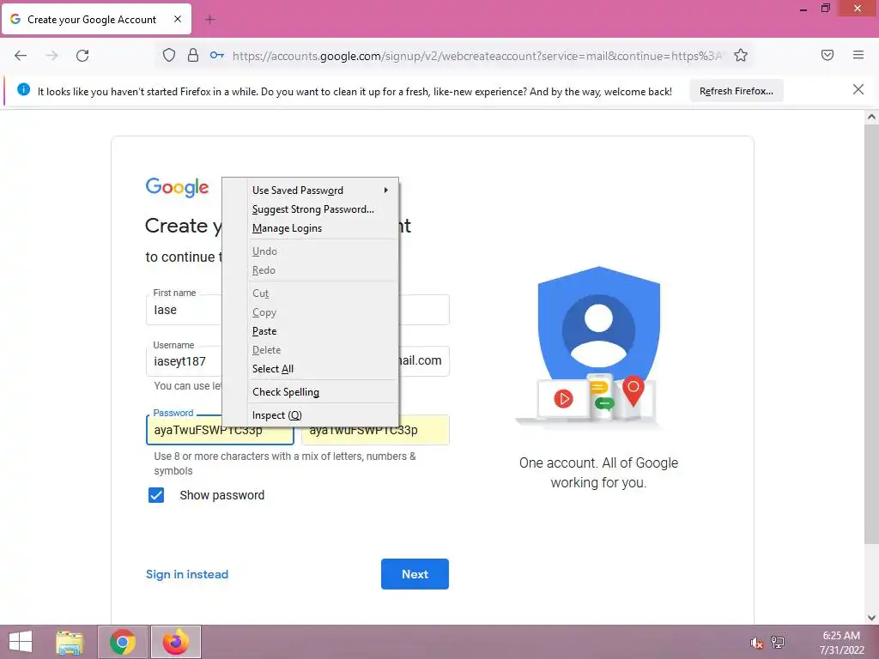879x659 pixels.
Task: Click the page vertical scrollbar thumb
Action: [871, 334]
